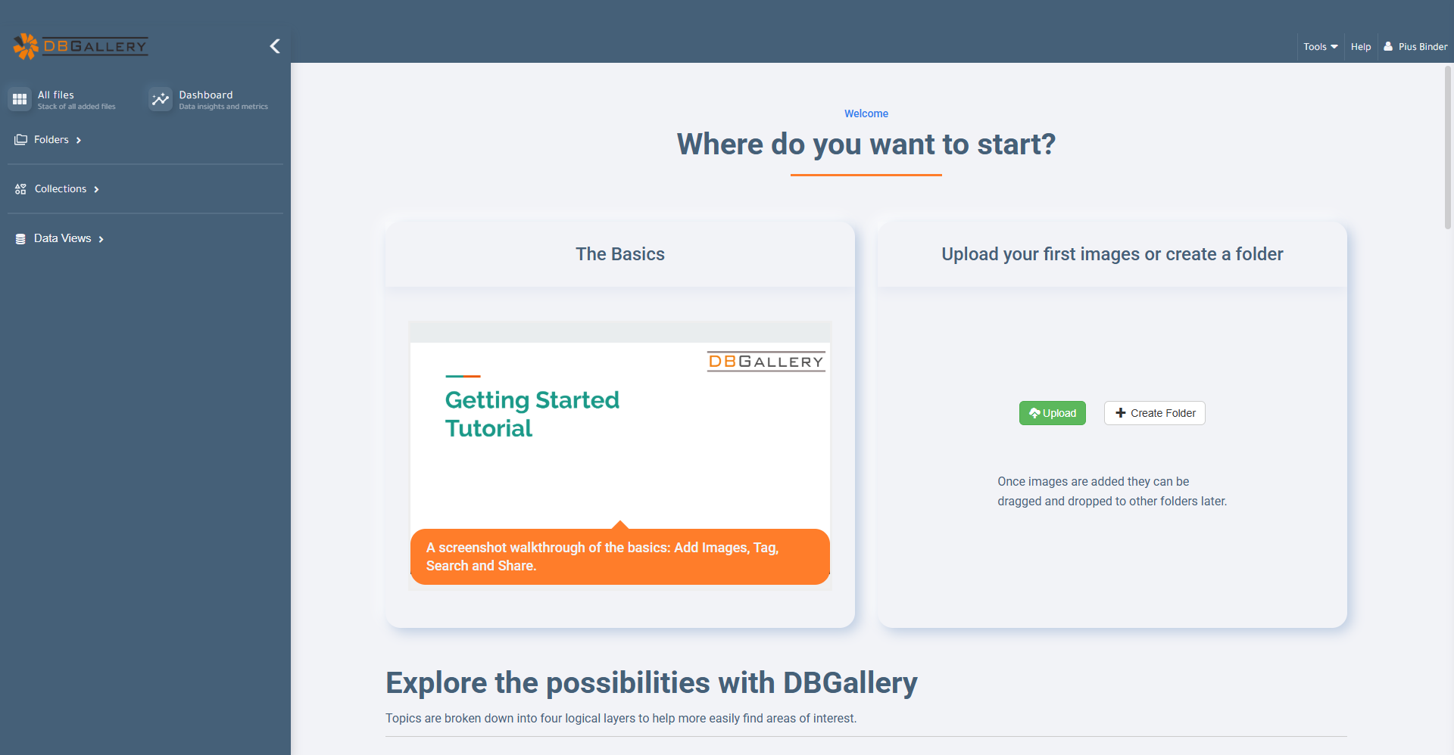1454x755 pixels.
Task: Expand the Data Views chevron
Action: click(x=101, y=239)
